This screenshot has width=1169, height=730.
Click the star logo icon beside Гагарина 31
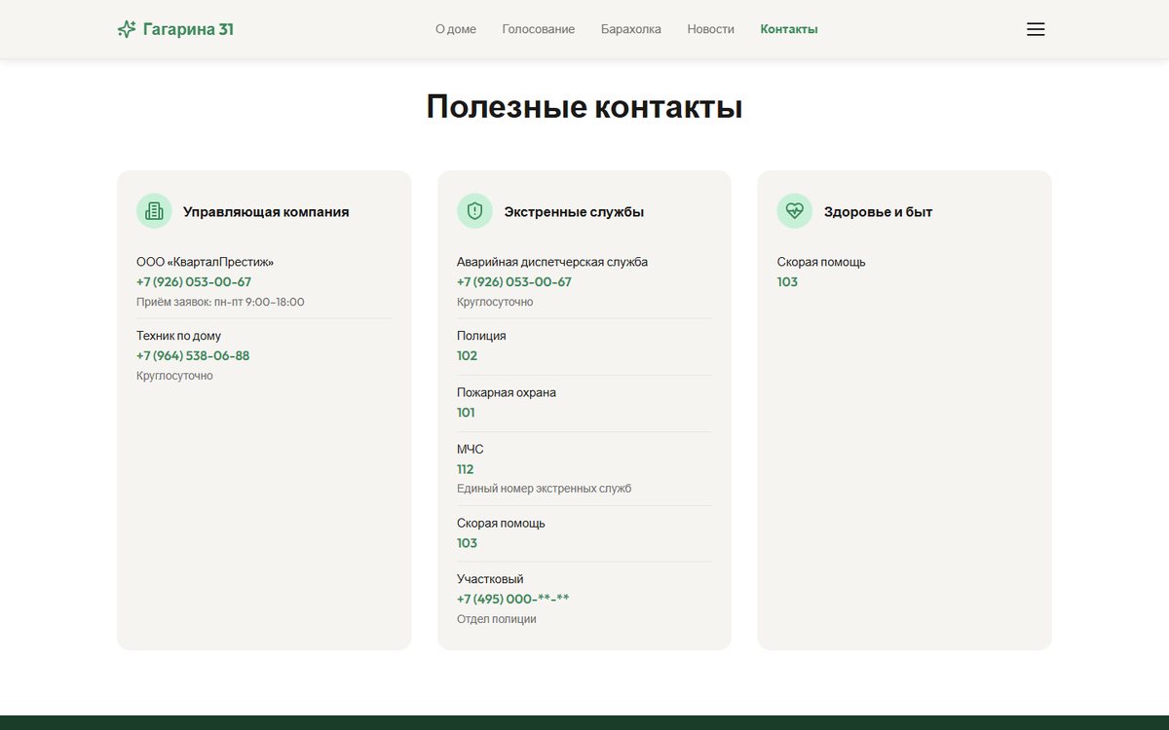click(x=127, y=29)
